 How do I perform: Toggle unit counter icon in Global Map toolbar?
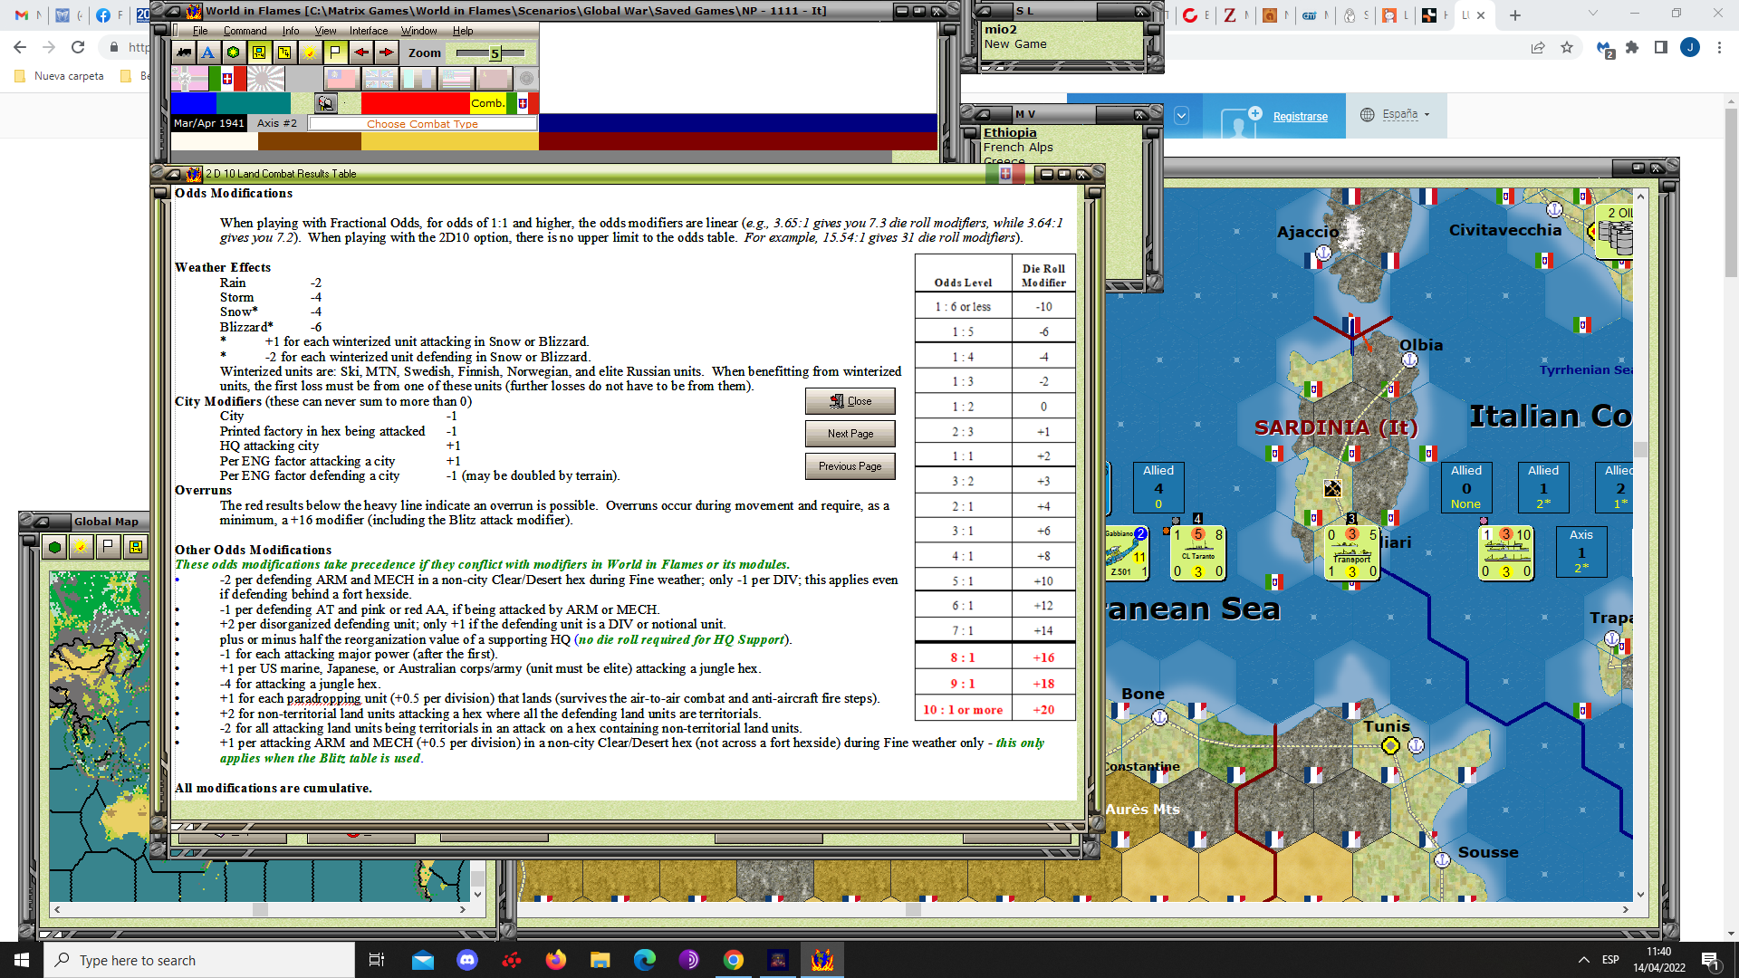(136, 547)
